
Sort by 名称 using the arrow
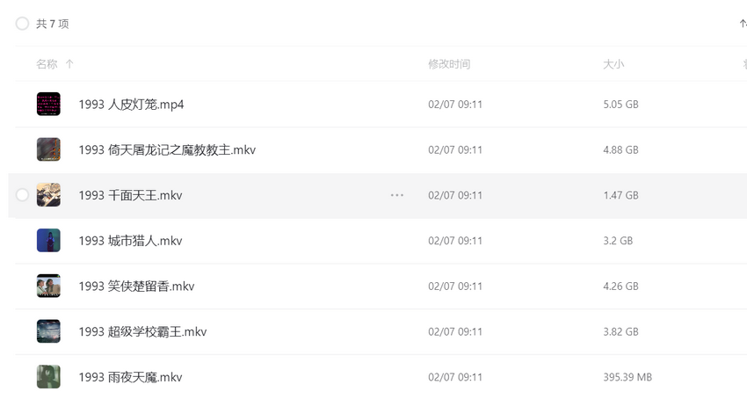[x=69, y=64]
